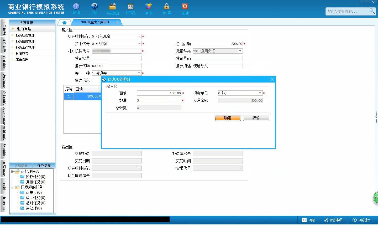Select 授权任务(0) in the task tree
The height and width of the screenshot is (226, 378).
tap(35, 177)
